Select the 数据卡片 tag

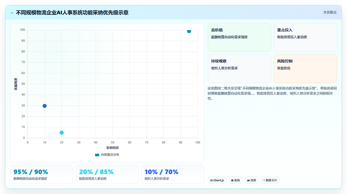tap(270, 180)
